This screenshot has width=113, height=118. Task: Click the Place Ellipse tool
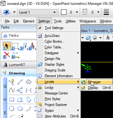(20, 109)
